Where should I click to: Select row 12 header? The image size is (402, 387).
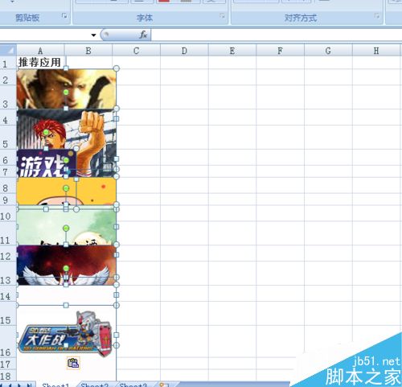tap(8, 253)
